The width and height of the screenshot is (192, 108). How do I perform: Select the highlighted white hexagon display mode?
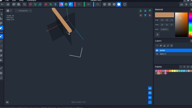point(119,4)
